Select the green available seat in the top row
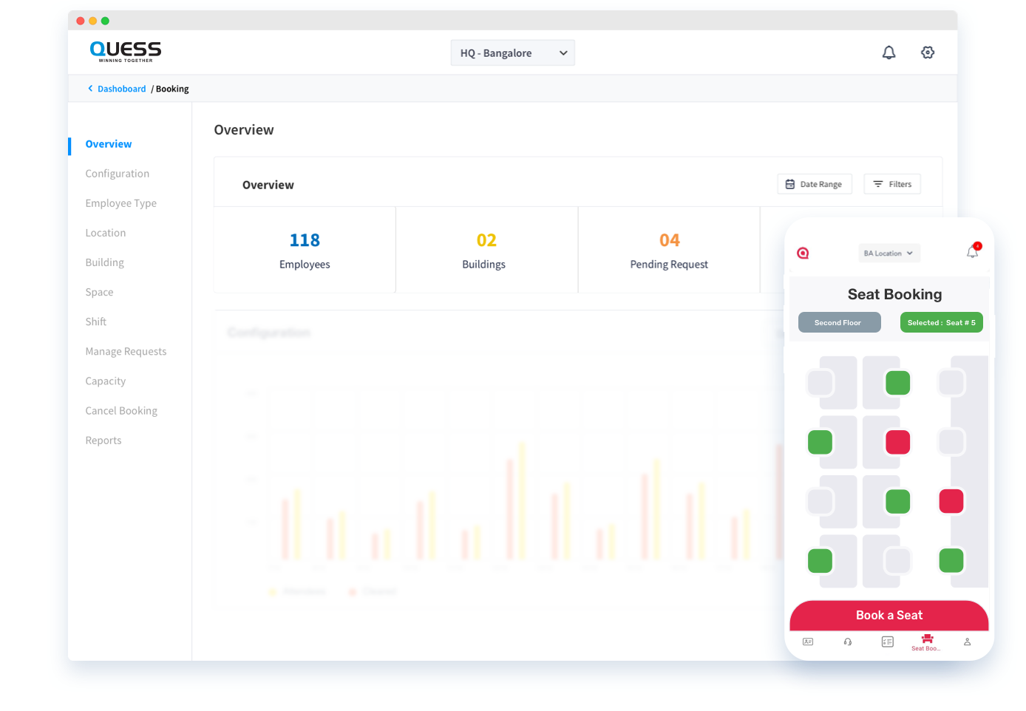The height and width of the screenshot is (711, 1026). point(897,383)
